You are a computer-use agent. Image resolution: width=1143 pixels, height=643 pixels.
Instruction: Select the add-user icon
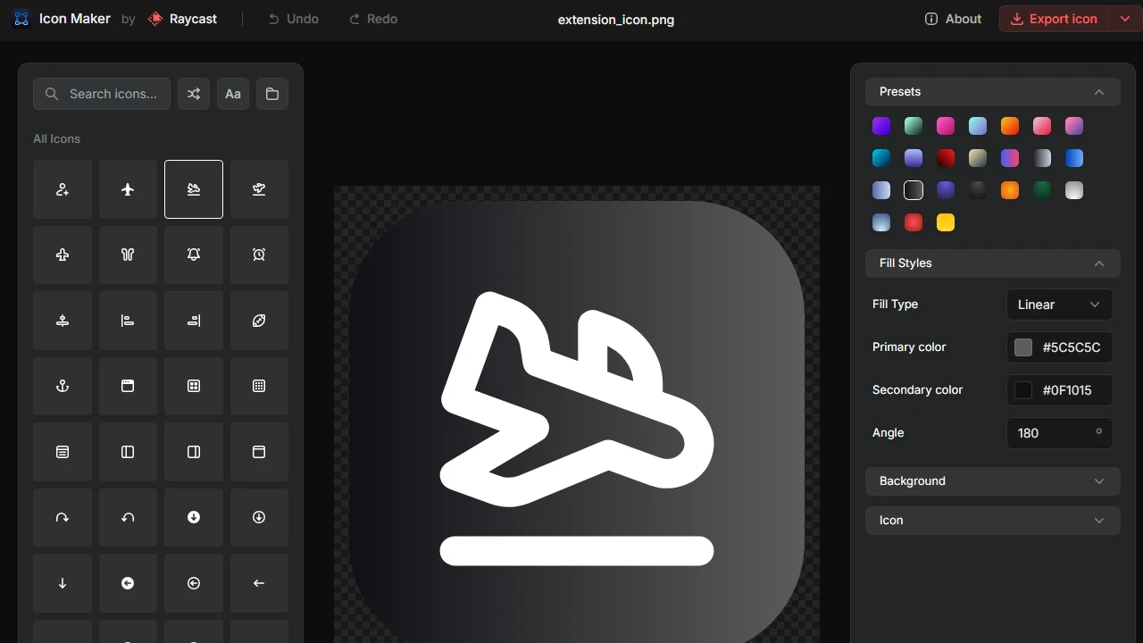(x=62, y=188)
